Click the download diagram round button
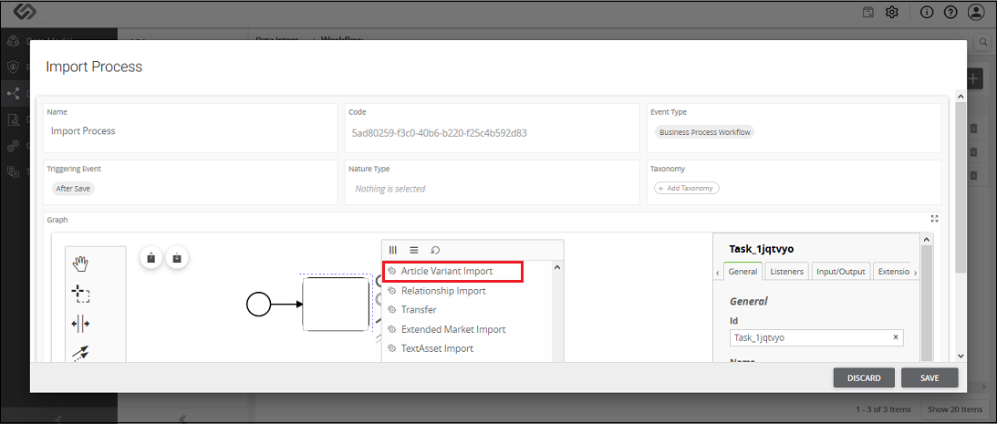Image resolution: width=997 pixels, height=424 pixels. tap(177, 258)
